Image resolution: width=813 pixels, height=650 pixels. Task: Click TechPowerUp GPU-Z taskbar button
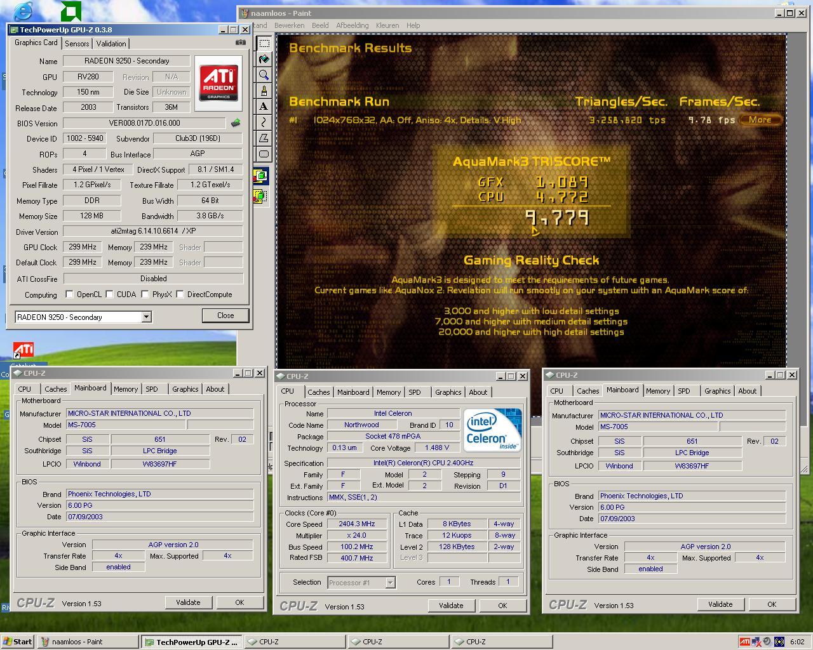coord(191,642)
